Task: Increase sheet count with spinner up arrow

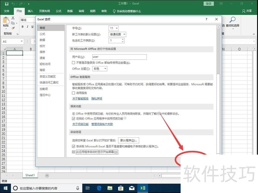Action: [x=123, y=39]
